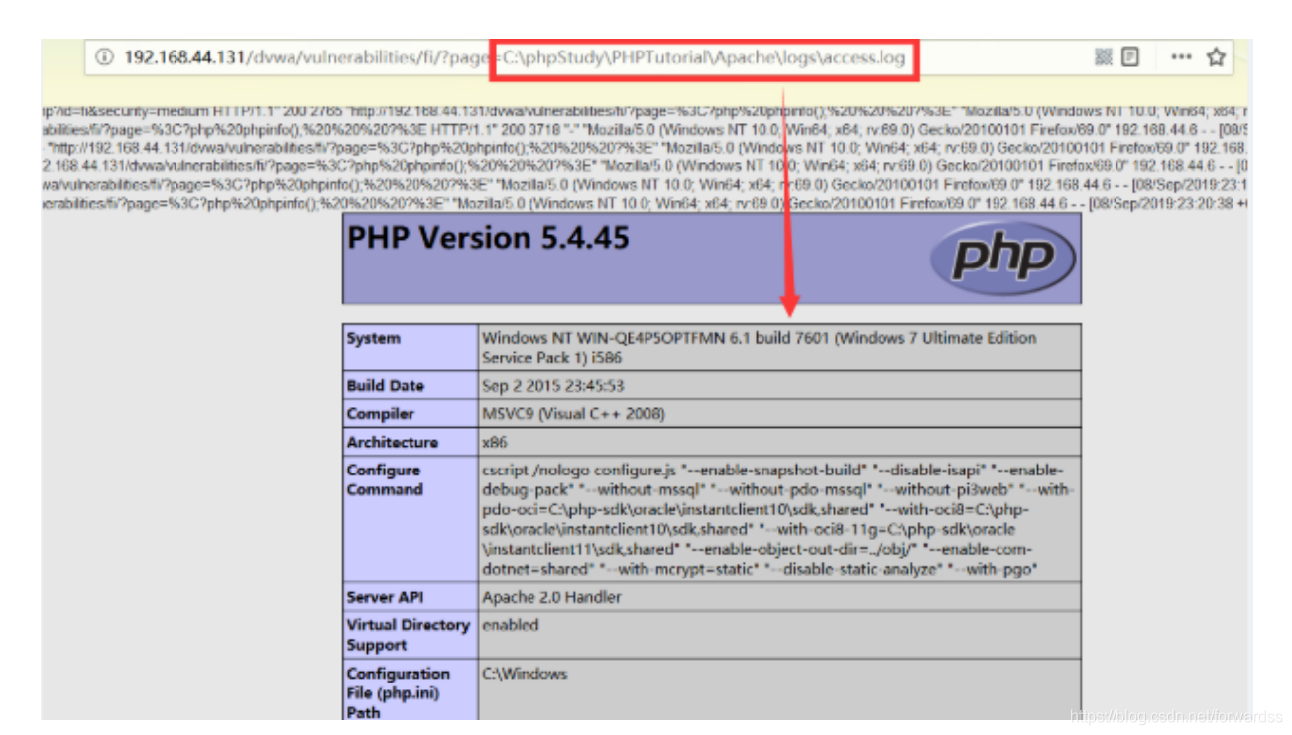
Task: Toggle reader view icon
Action: click(1130, 57)
